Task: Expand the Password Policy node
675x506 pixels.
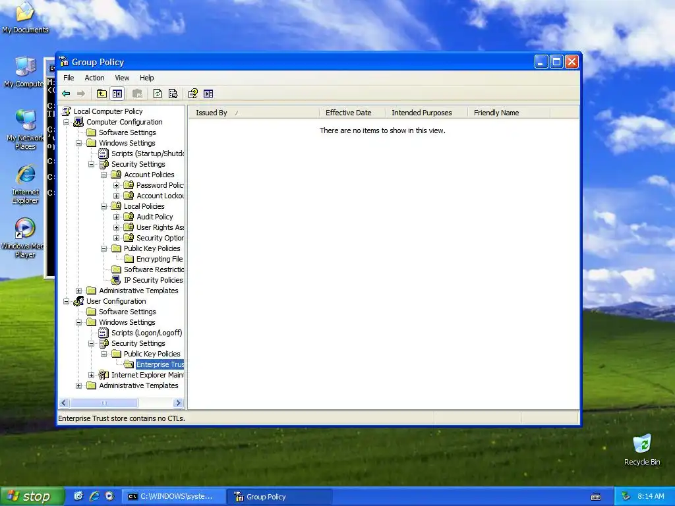Action: (x=116, y=185)
